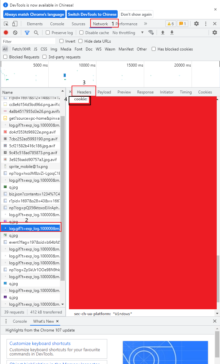Image resolution: width=220 pixels, height=364 pixels.
Task: Import HAR file with upload arrow
Action: tap(162, 32)
